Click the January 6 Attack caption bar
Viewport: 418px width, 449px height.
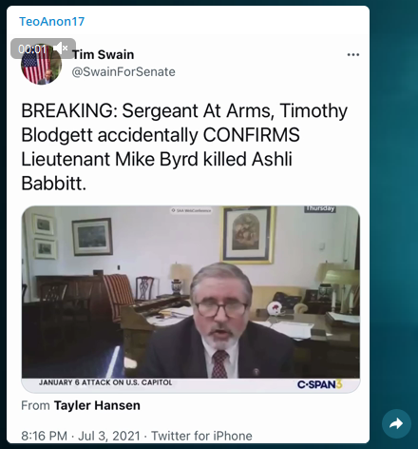105,382
